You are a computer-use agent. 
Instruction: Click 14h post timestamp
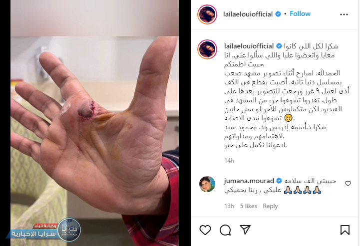[x=229, y=160]
